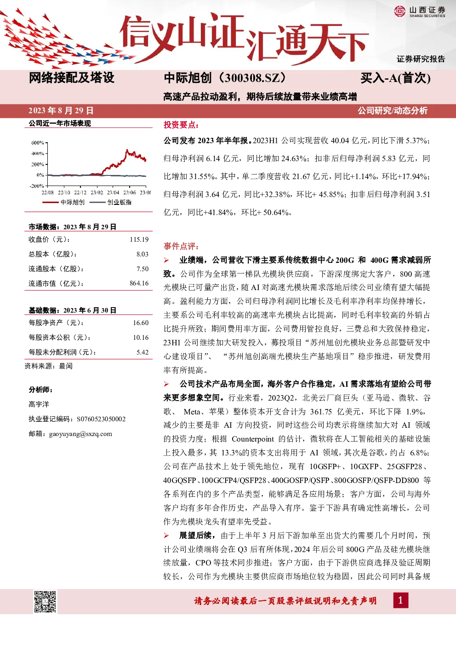Click the floating market cap value 864.16
This screenshot has height=646, width=456.
click(139, 284)
